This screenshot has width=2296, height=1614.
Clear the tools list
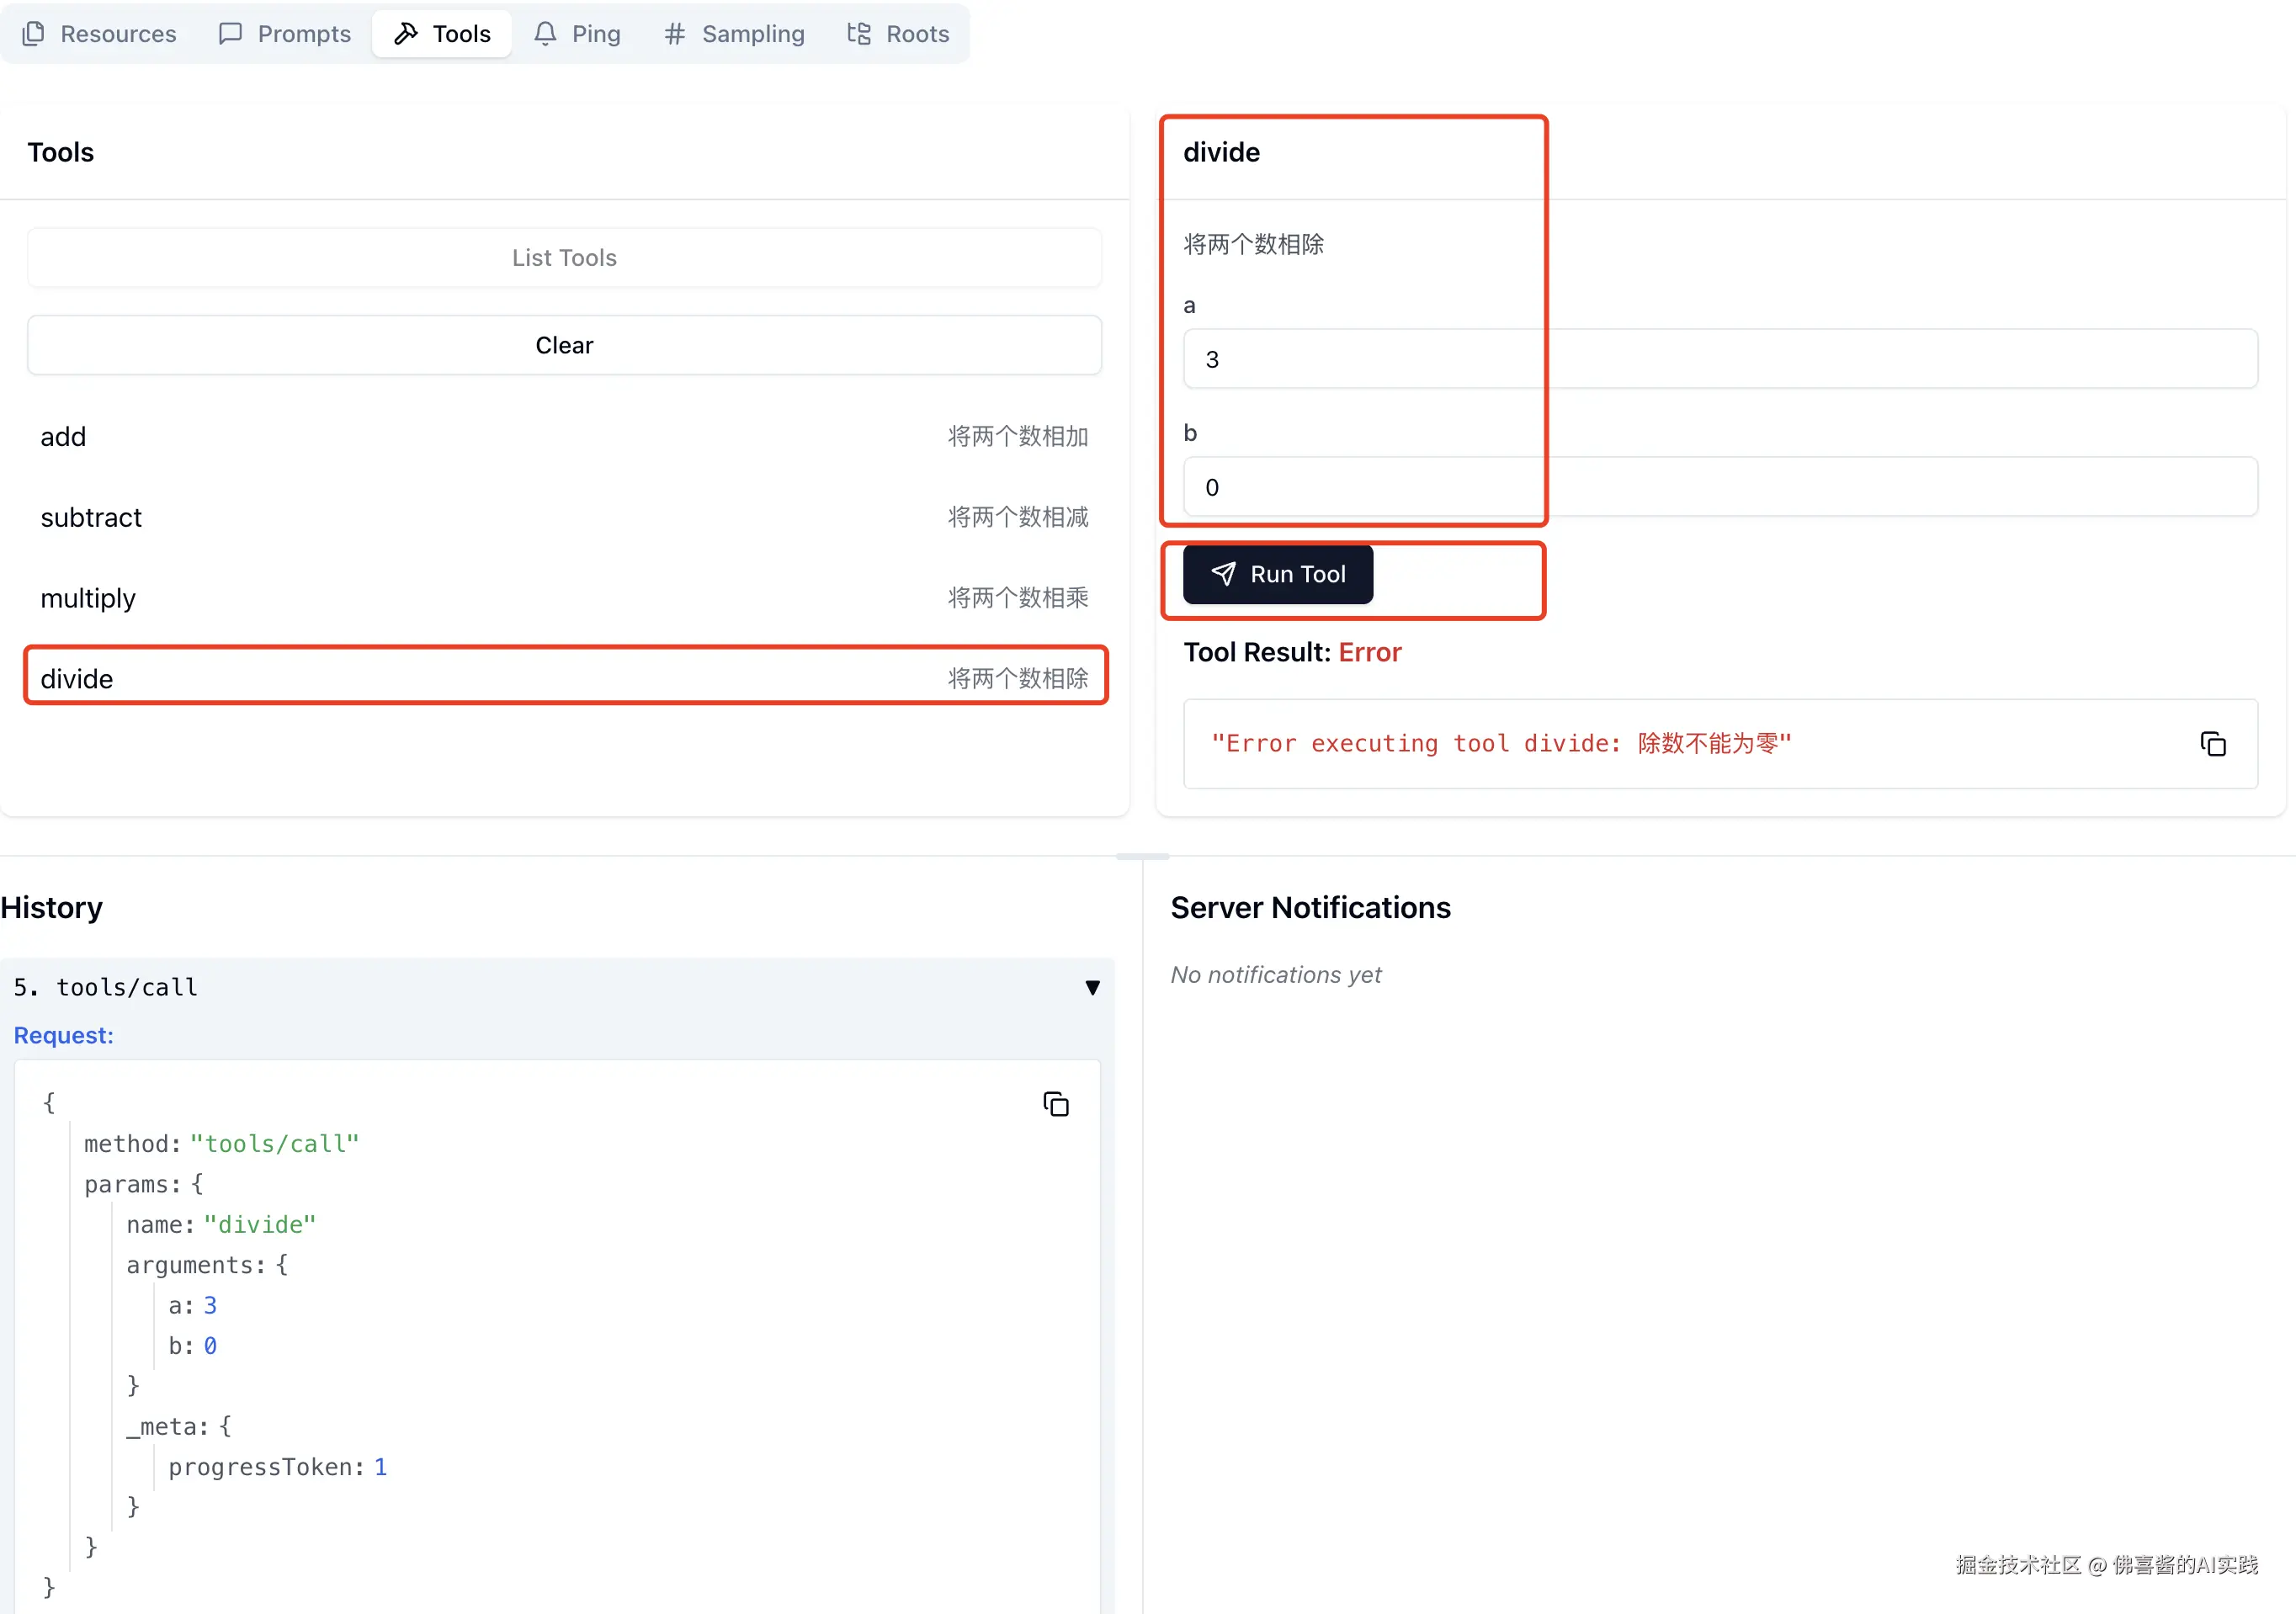(x=564, y=345)
